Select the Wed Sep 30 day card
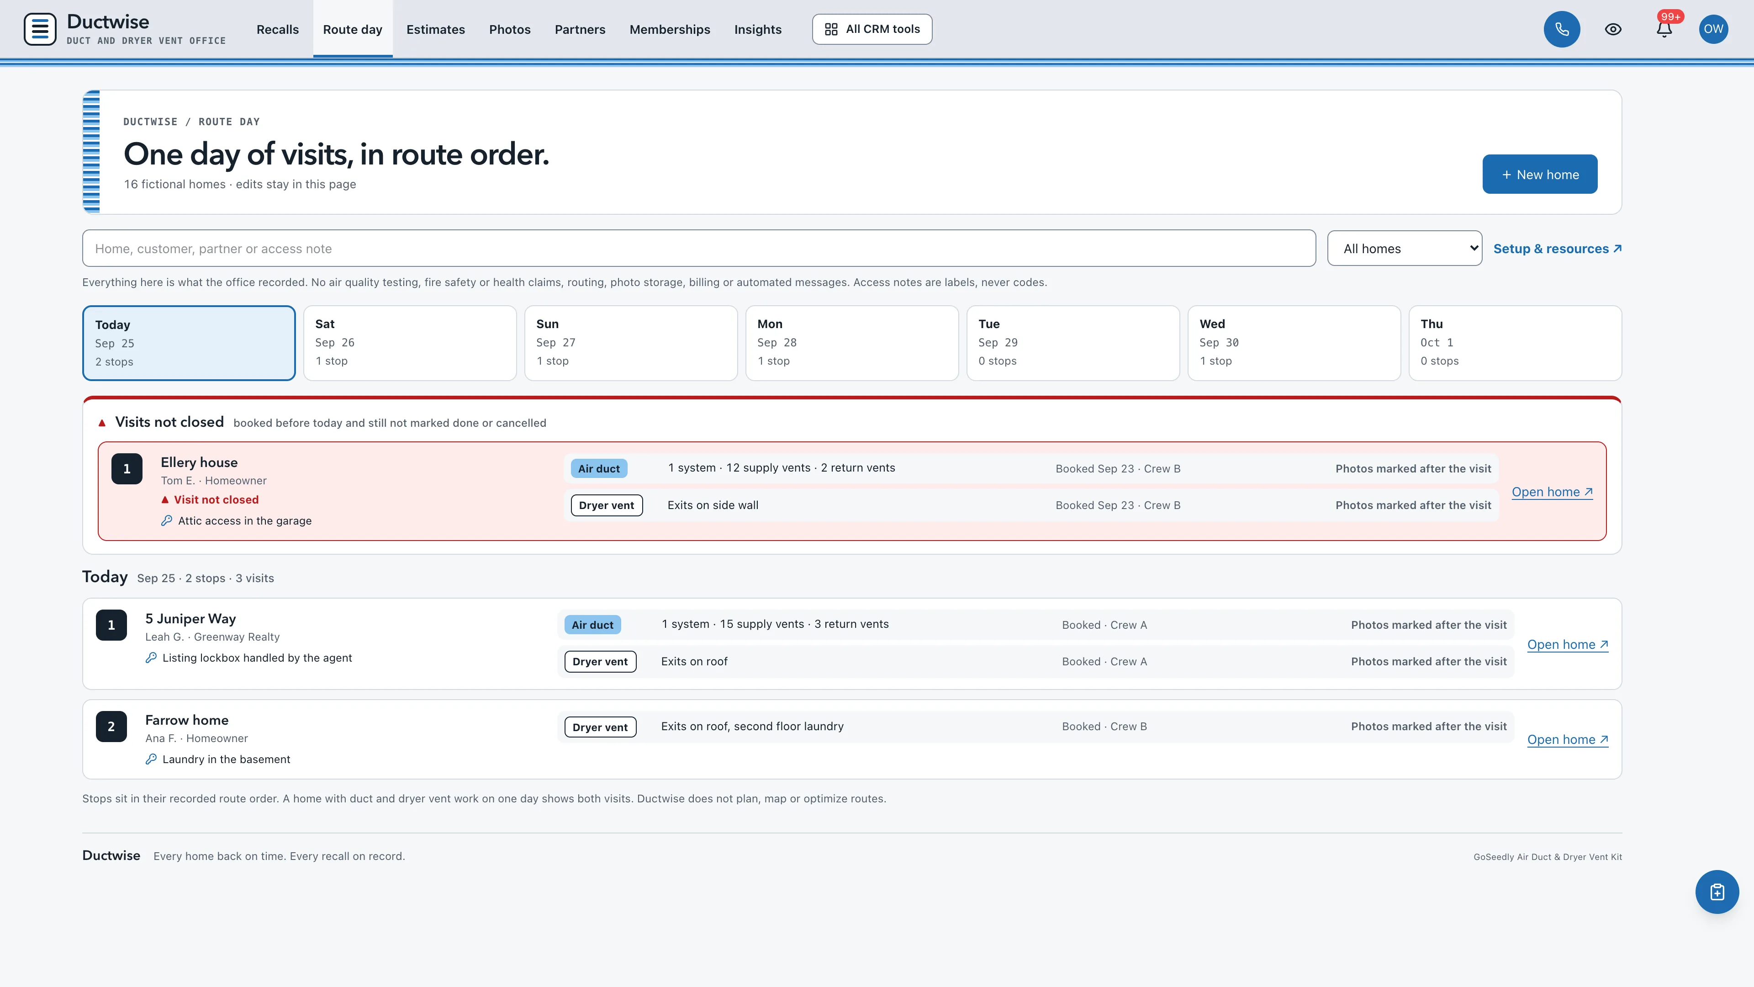 [1294, 343]
